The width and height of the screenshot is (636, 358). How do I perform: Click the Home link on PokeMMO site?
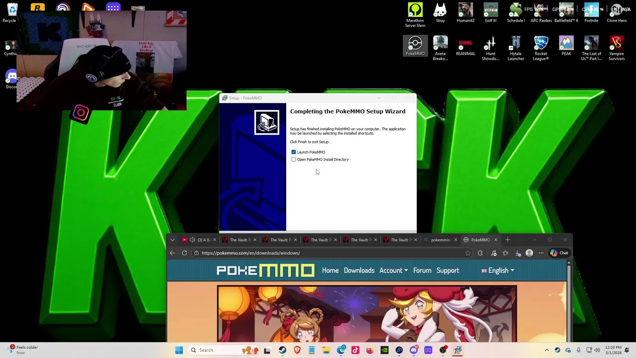click(x=330, y=270)
